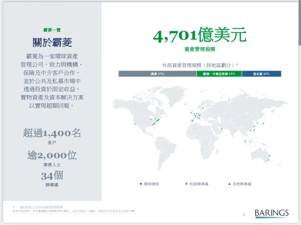Click the page number 2 in footer

(x=243, y=214)
